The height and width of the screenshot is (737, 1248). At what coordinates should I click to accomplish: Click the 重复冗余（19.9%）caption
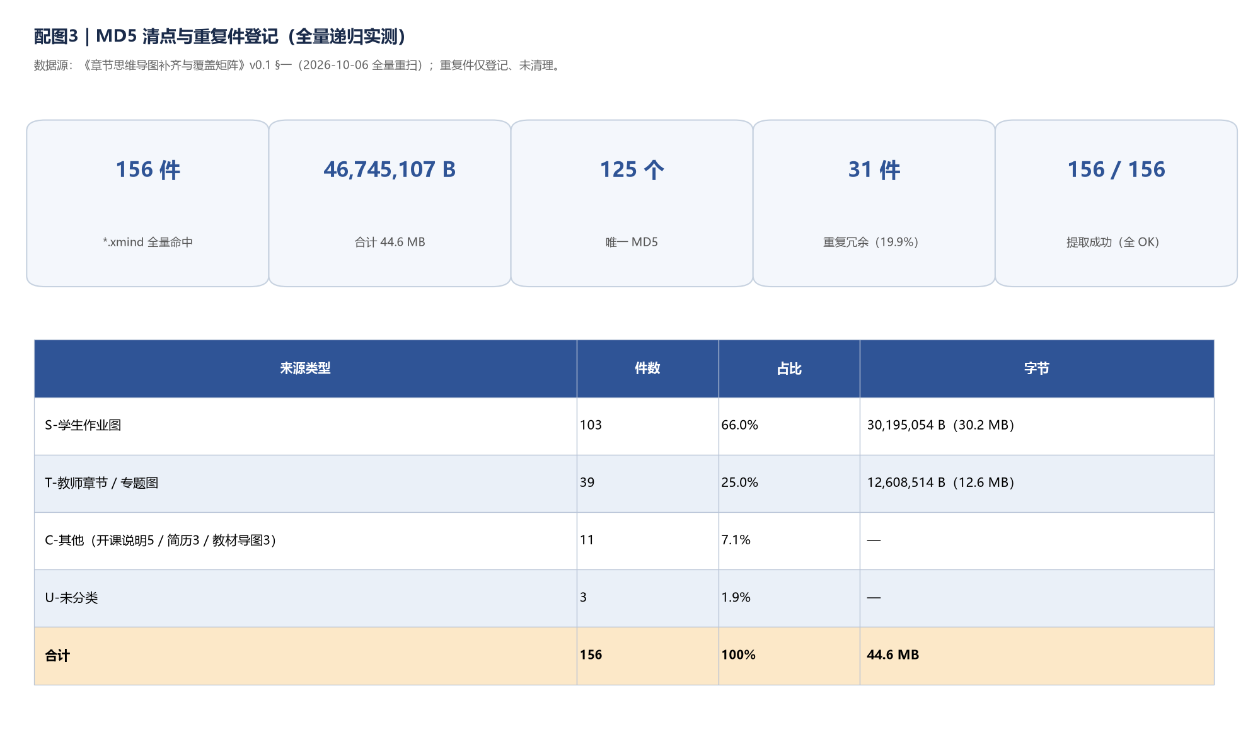pos(874,242)
